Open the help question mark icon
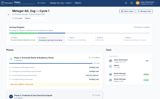 tap(132, 3)
